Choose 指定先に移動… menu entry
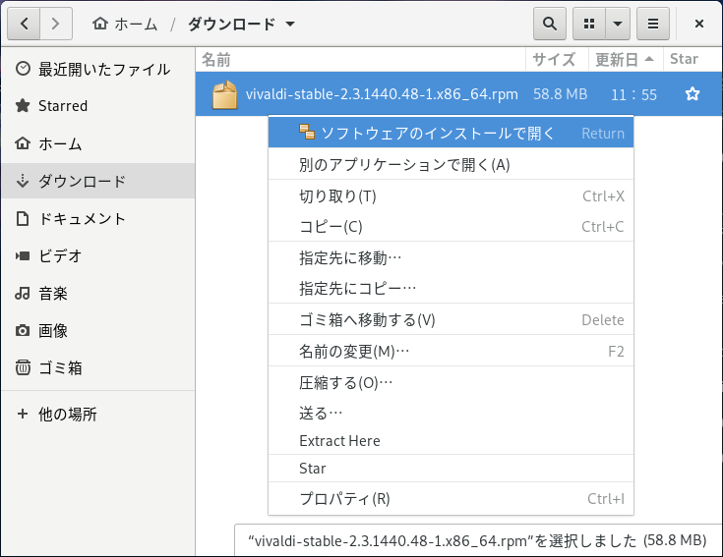The image size is (723, 557). click(x=451, y=257)
